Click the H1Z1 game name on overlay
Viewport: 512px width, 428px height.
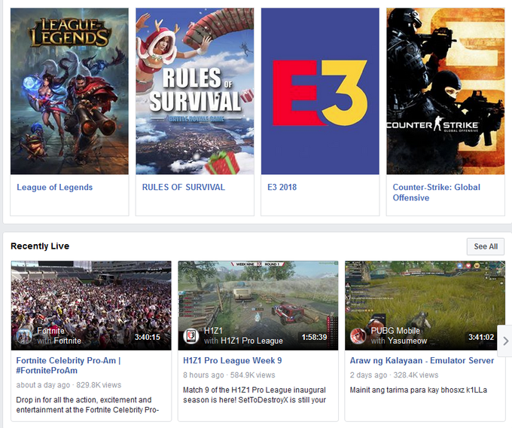tap(213, 331)
